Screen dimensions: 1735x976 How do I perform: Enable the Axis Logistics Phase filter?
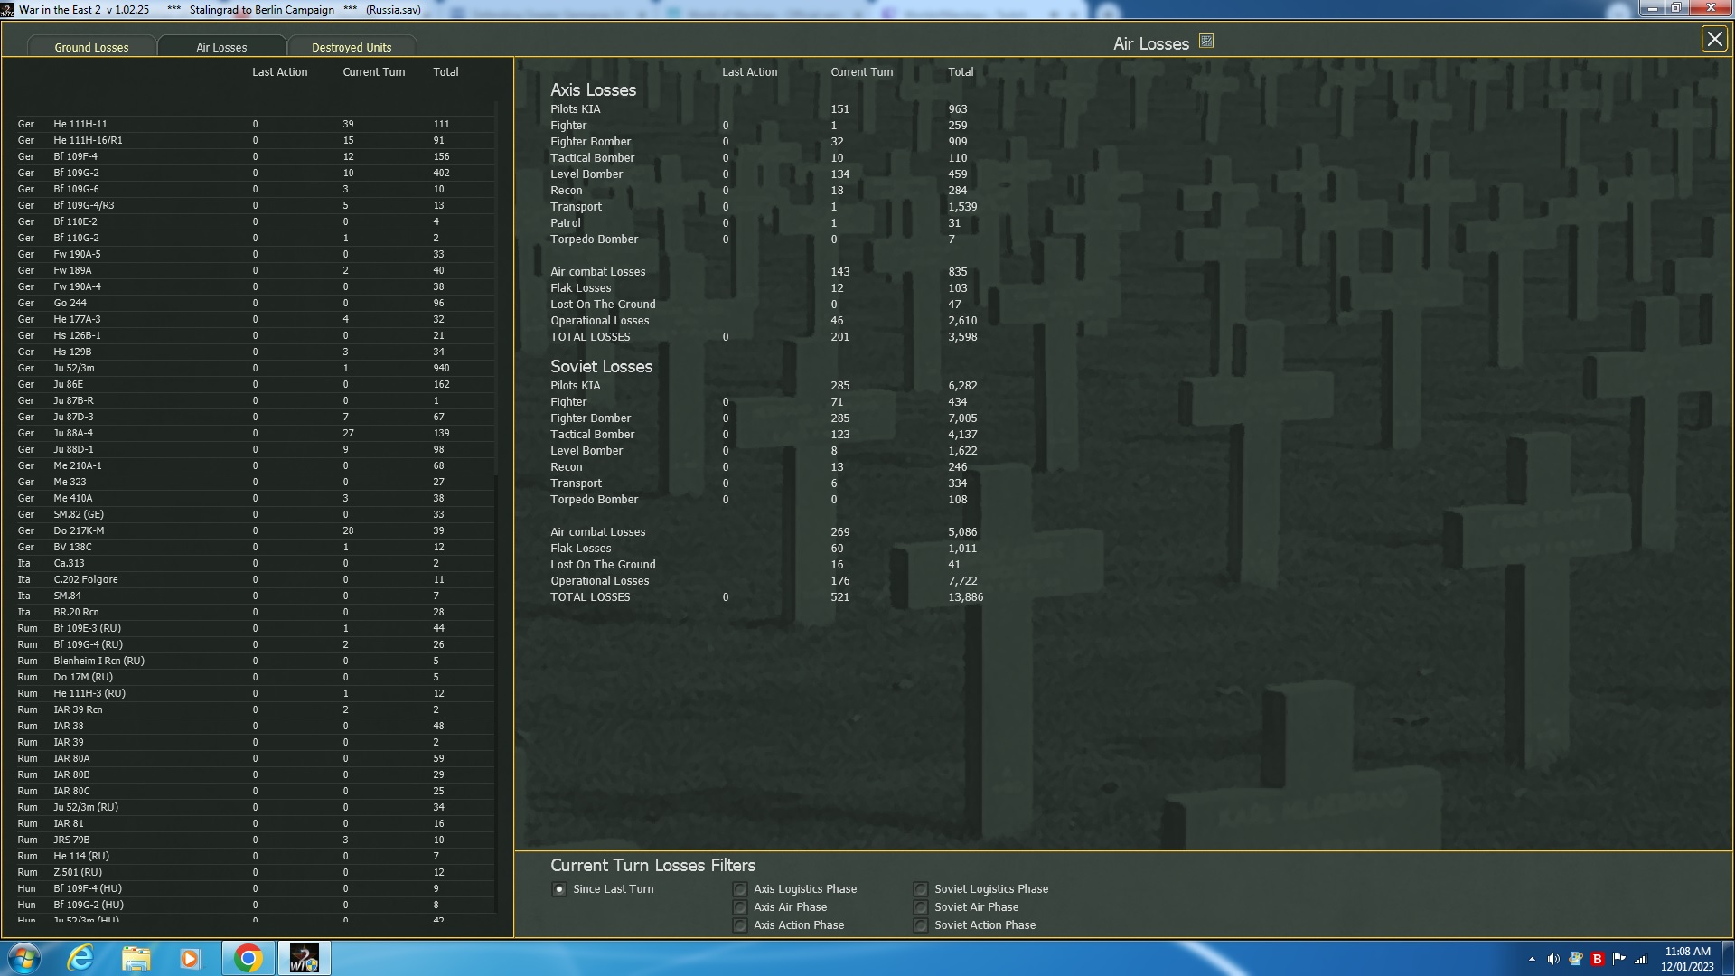[740, 889]
